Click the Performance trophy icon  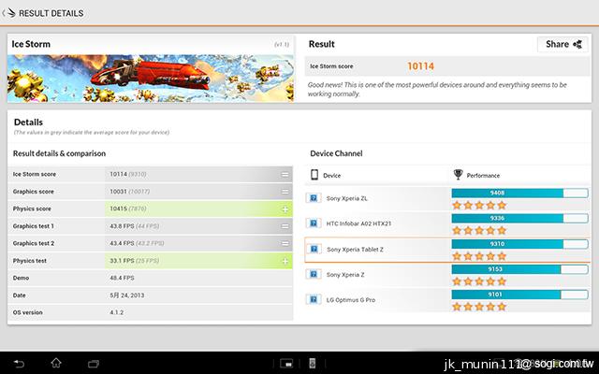point(458,175)
